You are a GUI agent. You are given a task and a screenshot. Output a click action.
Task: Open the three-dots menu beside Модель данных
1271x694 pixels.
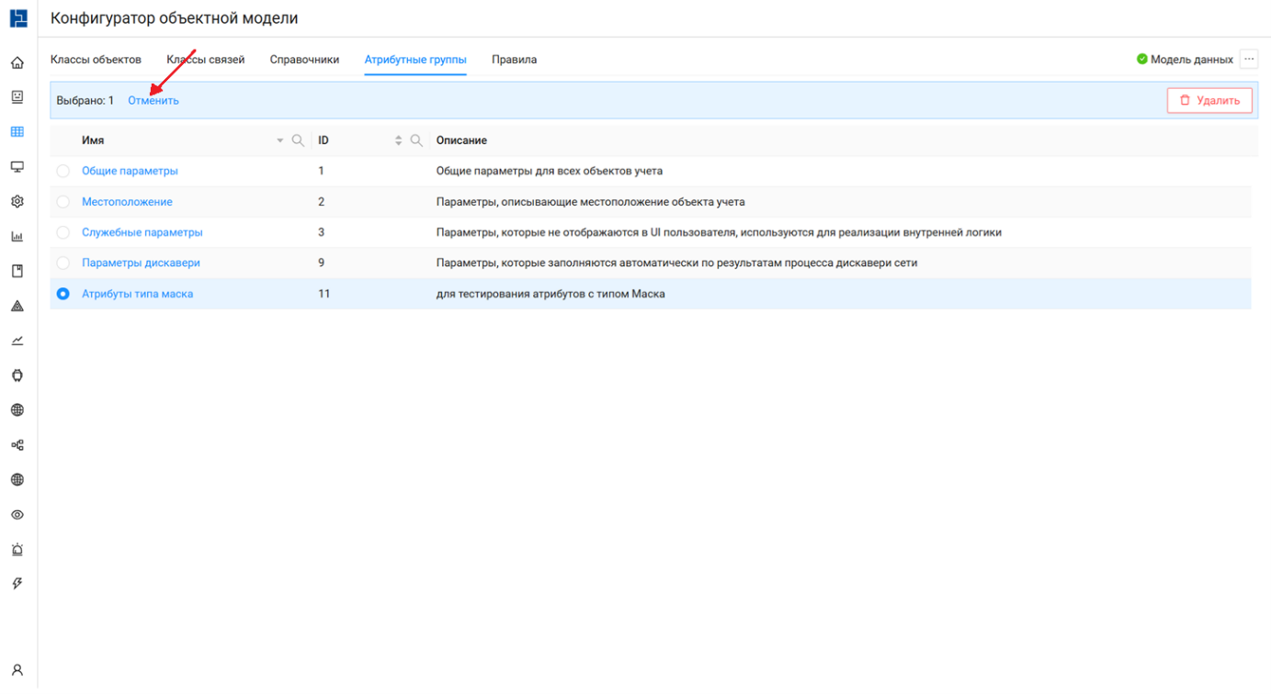(x=1248, y=60)
